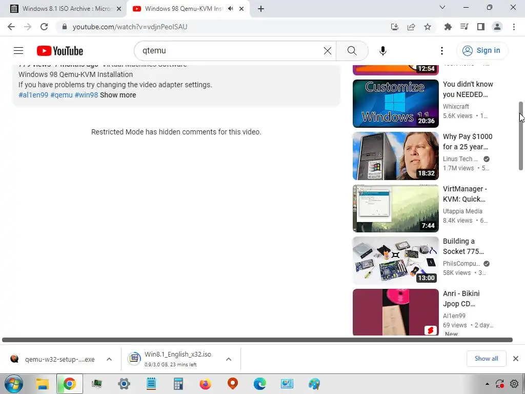This screenshot has height=394, width=525.
Task: Open PhilsCompu channel name
Action: pos(461,263)
